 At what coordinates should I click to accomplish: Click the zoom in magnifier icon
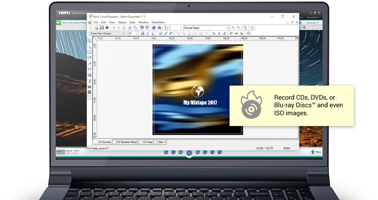(x=233, y=28)
